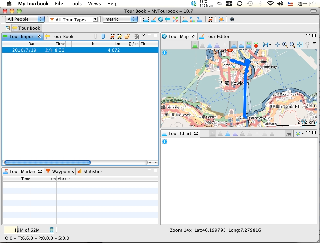This screenshot has width=320, height=243.
Task: Open the Tour Chart green triangles dropdown
Action: pyautogui.click(x=303, y=134)
